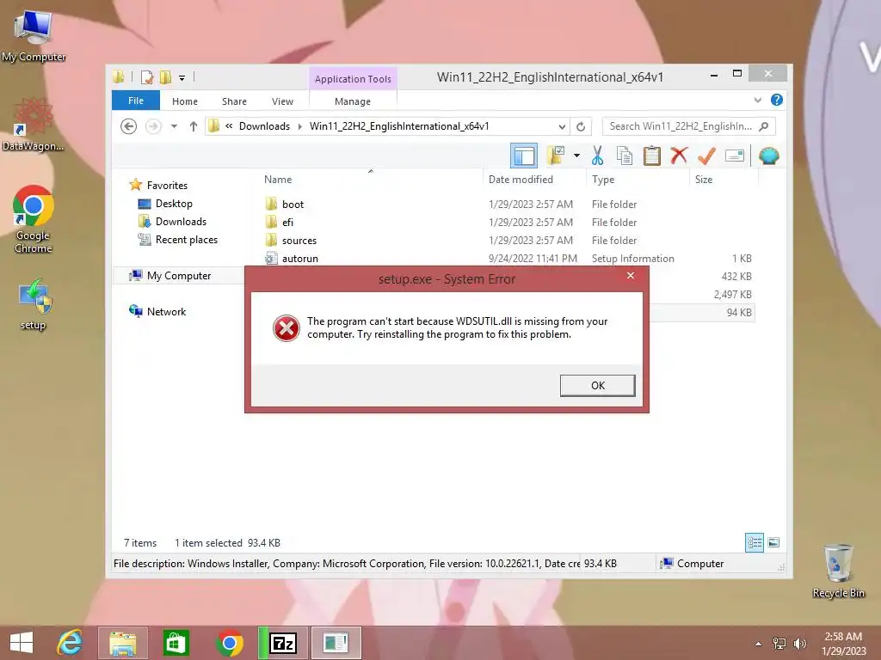881x660 pixels.
Task: Expand the ribbon with the chevron
Action: 757,100
